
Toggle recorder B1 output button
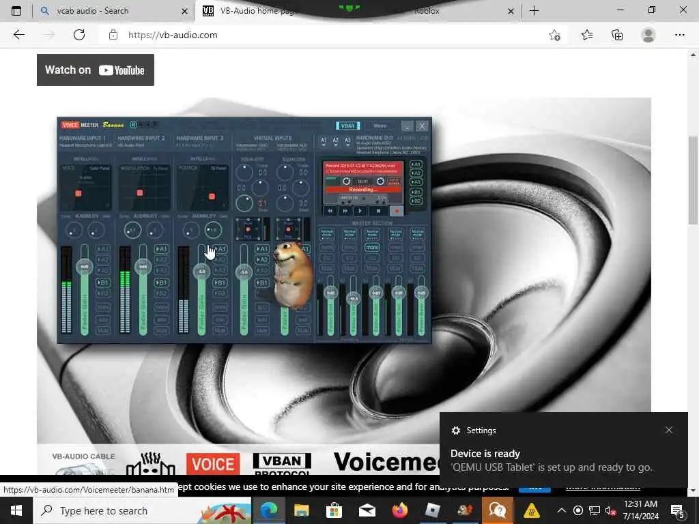click(x=416, y=192)
